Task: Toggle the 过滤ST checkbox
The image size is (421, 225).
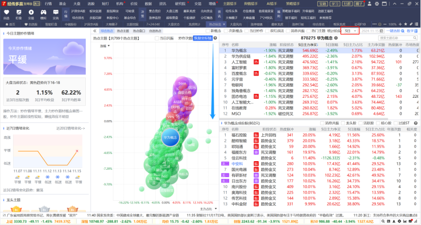Action: 396,123
